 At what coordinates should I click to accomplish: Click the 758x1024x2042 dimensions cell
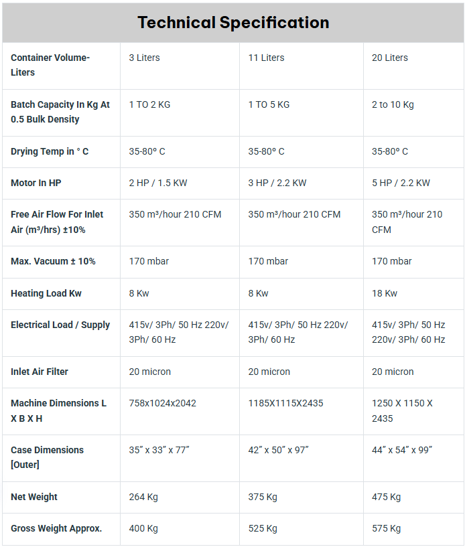[x=163, y=403]
